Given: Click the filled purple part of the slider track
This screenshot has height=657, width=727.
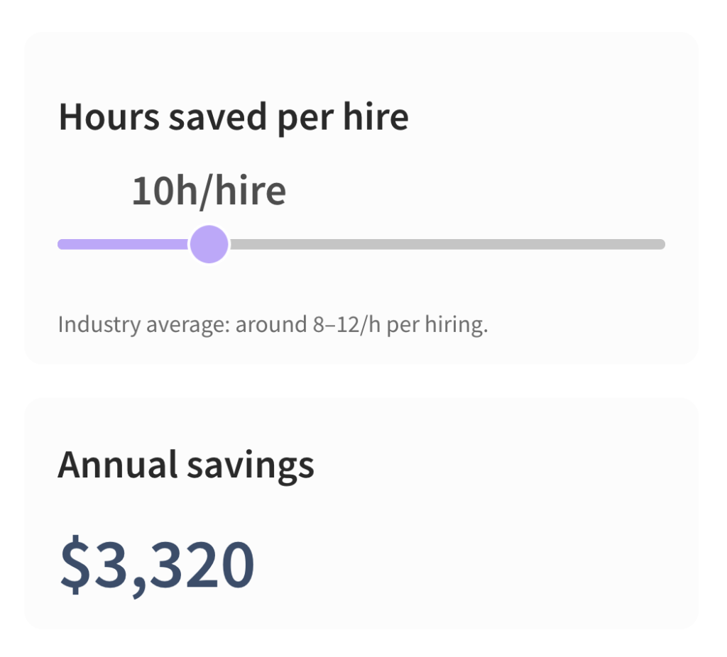Looking at the screenshot, I should [x=124, y=244].
